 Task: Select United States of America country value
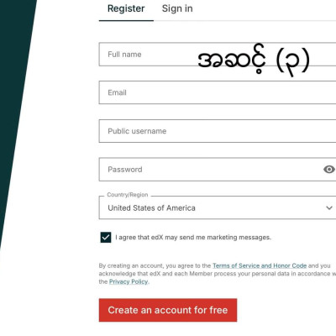tap(151, 208)
